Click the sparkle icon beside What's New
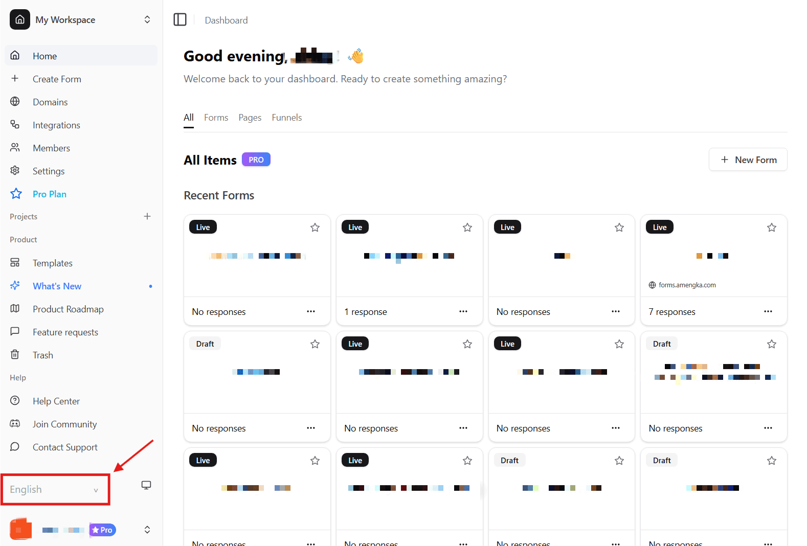 coord(15,285)
